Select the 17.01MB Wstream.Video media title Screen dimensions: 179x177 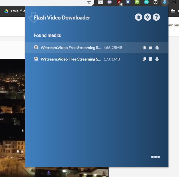[x=70, y=59]
